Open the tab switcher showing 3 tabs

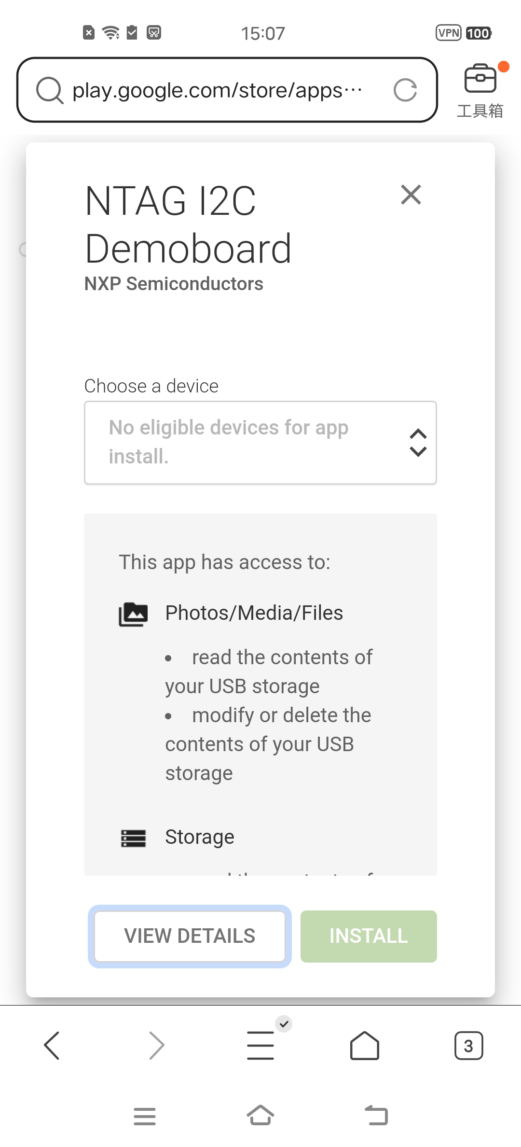[468, 1046]
